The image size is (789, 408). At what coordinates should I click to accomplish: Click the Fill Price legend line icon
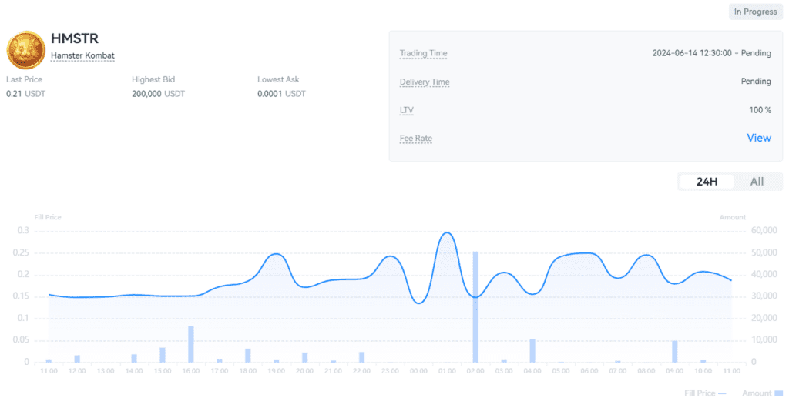point(721,393)
